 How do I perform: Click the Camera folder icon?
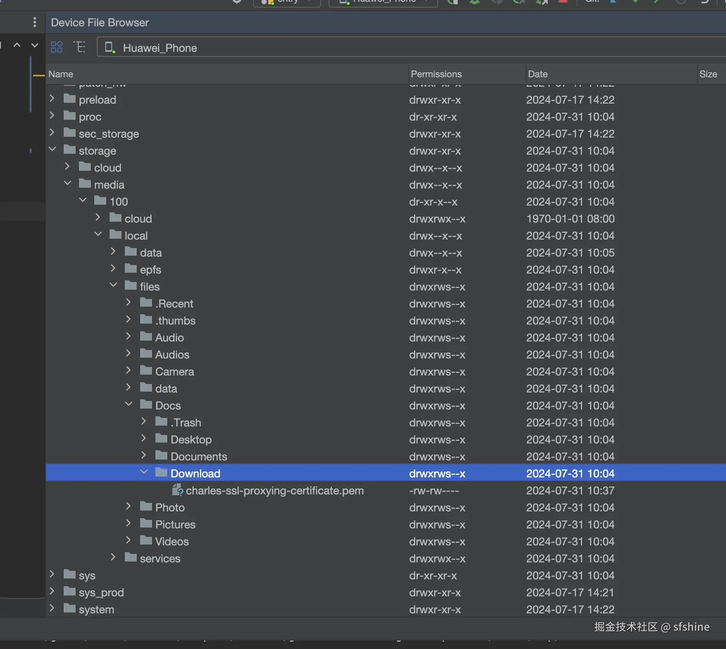pyautogui.click(x=146, y=370)
